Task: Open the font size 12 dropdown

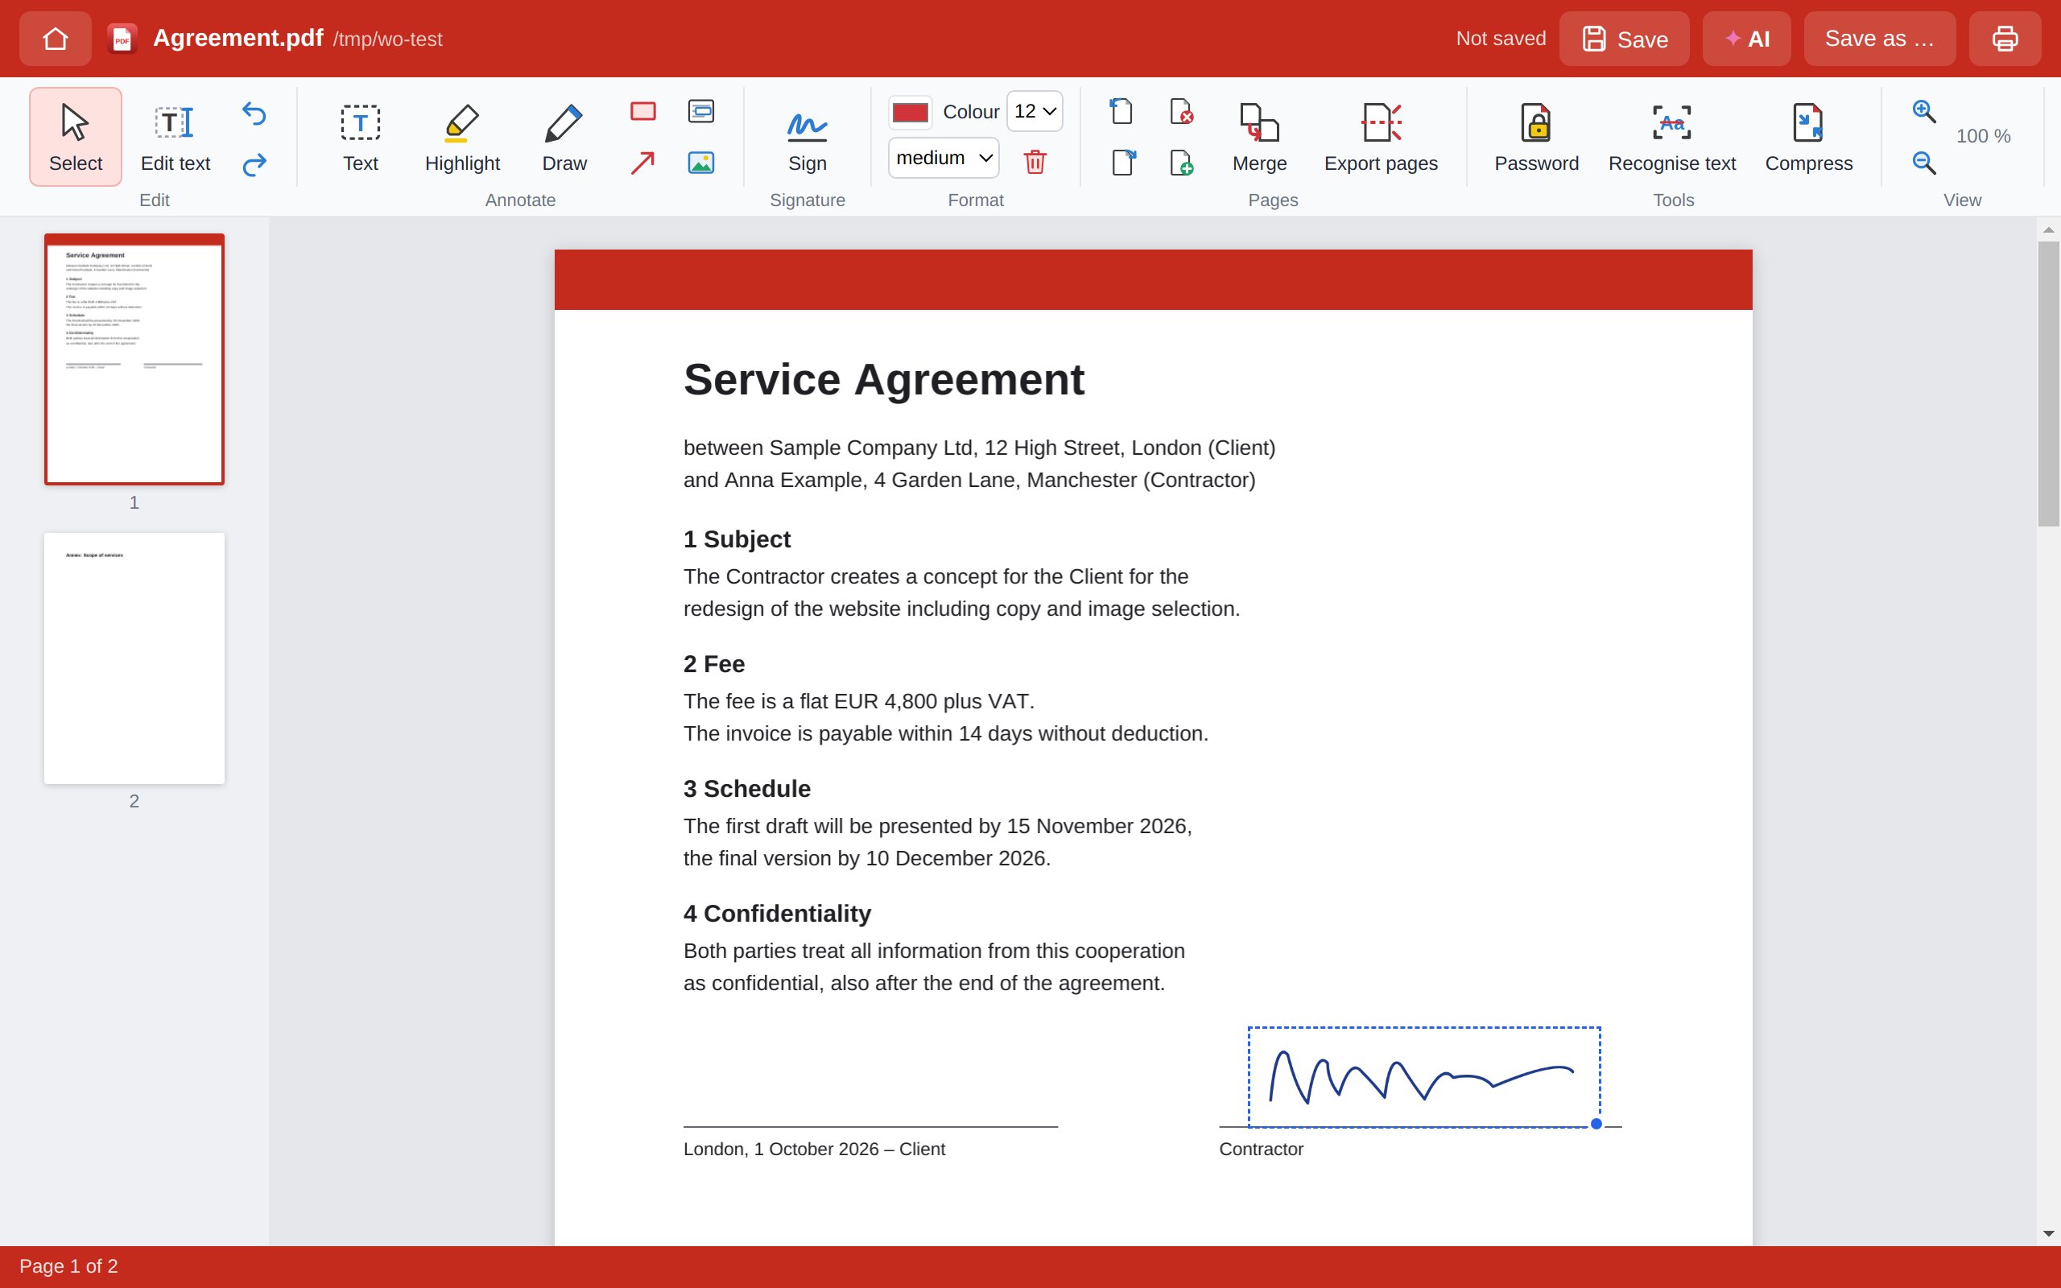Action: point(1035,112)
